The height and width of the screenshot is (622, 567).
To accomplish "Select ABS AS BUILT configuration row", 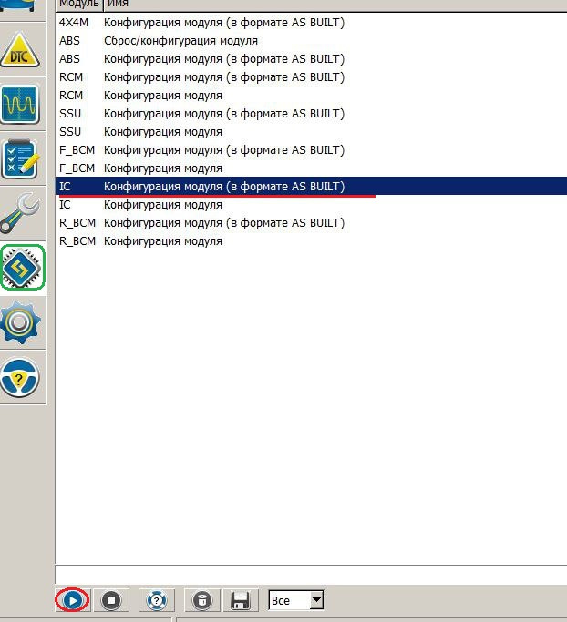I will 311,59.
